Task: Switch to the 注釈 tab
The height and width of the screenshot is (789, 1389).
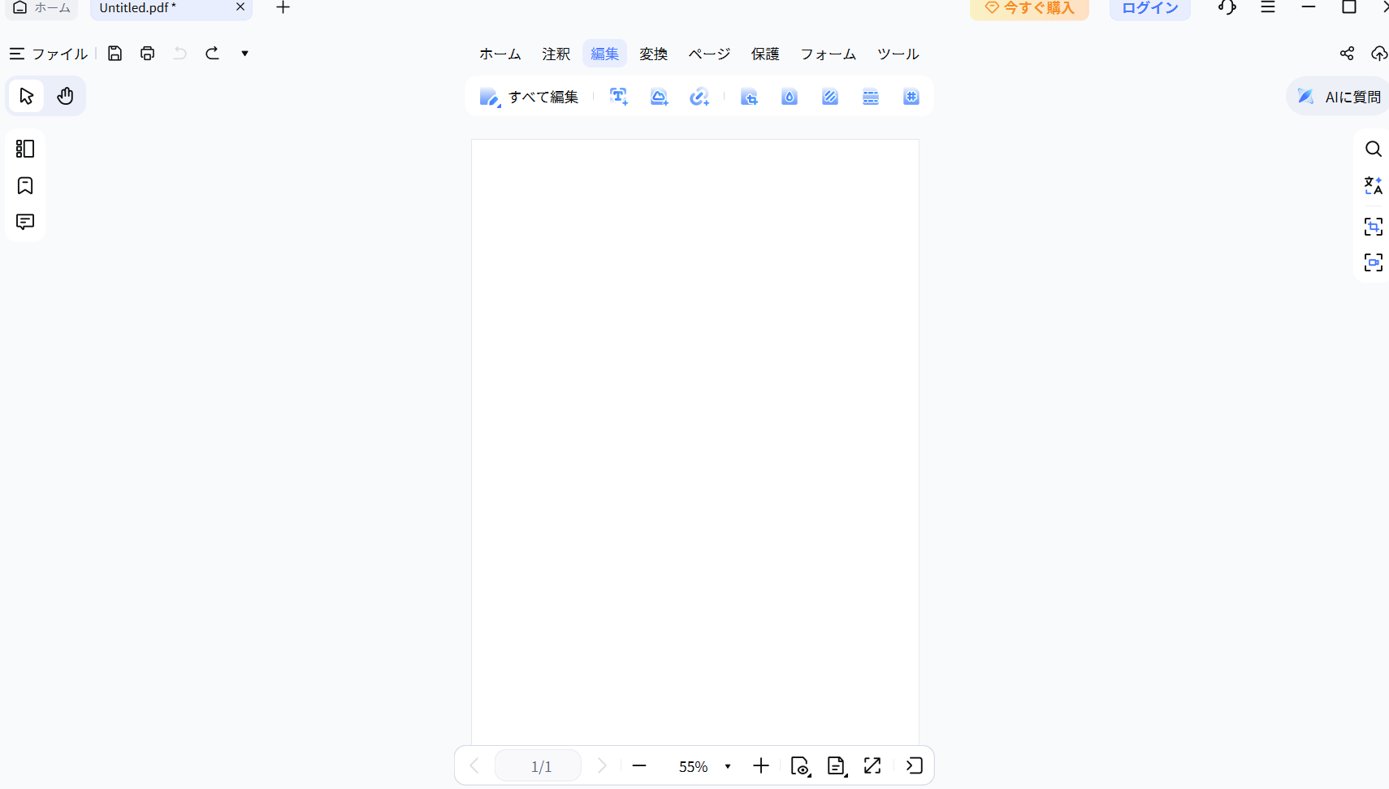Action: click(556, 53)
